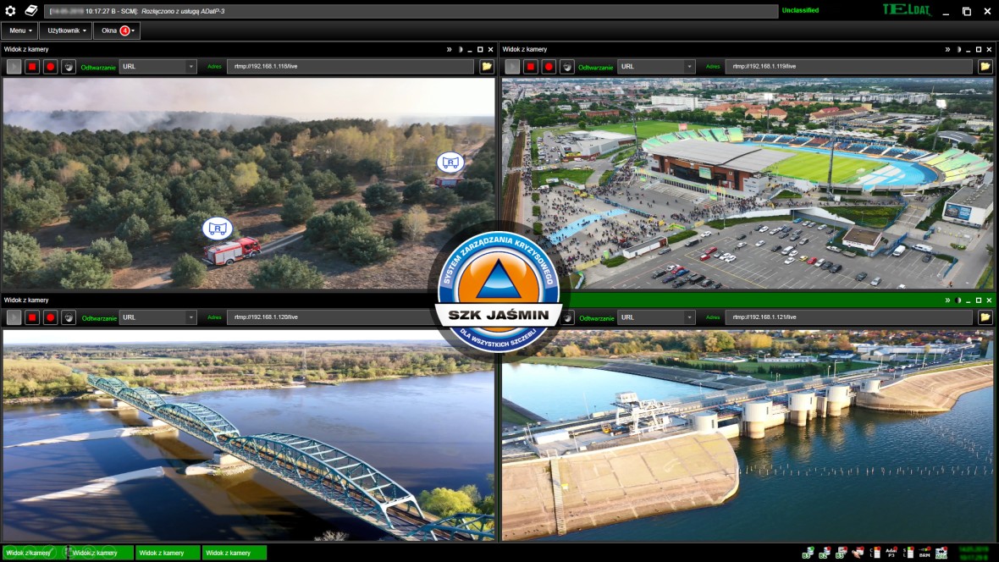Expand the double-chevron in the 192.168.1.118 panel header
Viewport: 999px width, 562px height.
click(450, 50)
